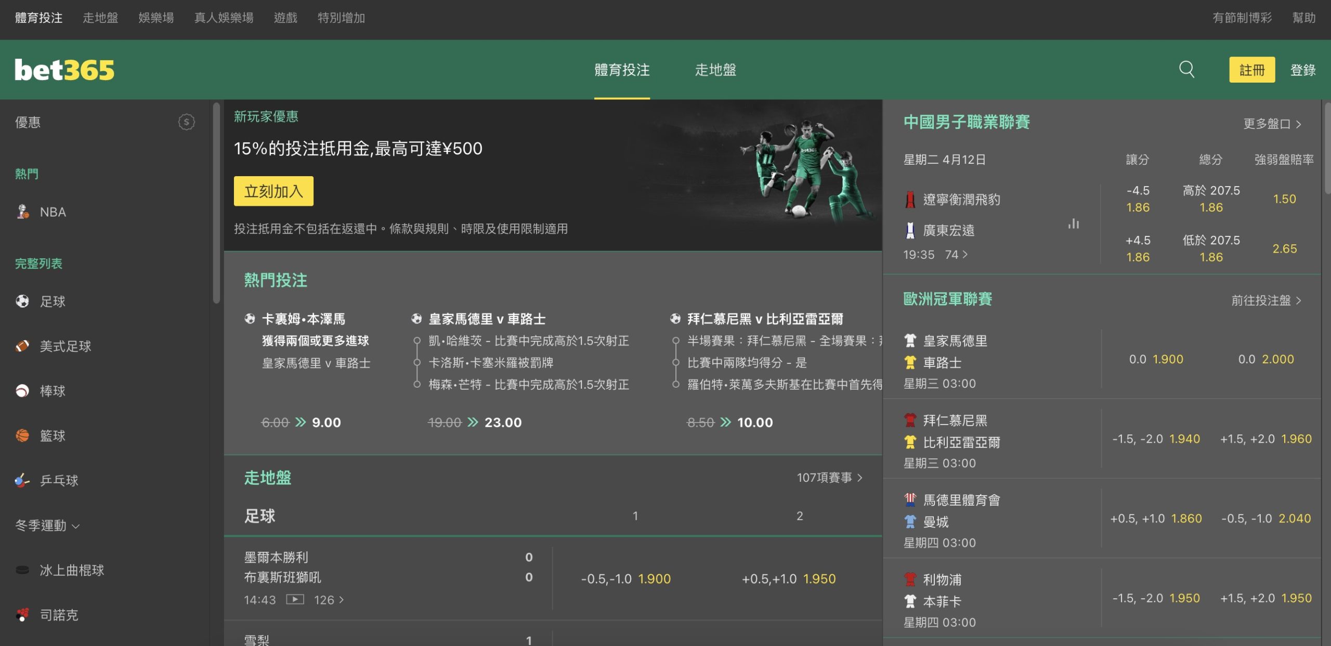Select 足球 soccer ball icon in sidebar
The width and height of the screenshot is (1331, 646).
pos(22,301)
